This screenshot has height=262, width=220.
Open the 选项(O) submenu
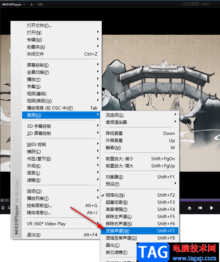coord(62,191)
